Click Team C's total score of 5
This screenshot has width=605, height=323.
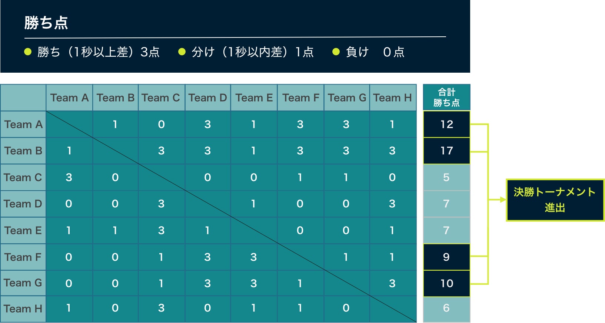446,178
